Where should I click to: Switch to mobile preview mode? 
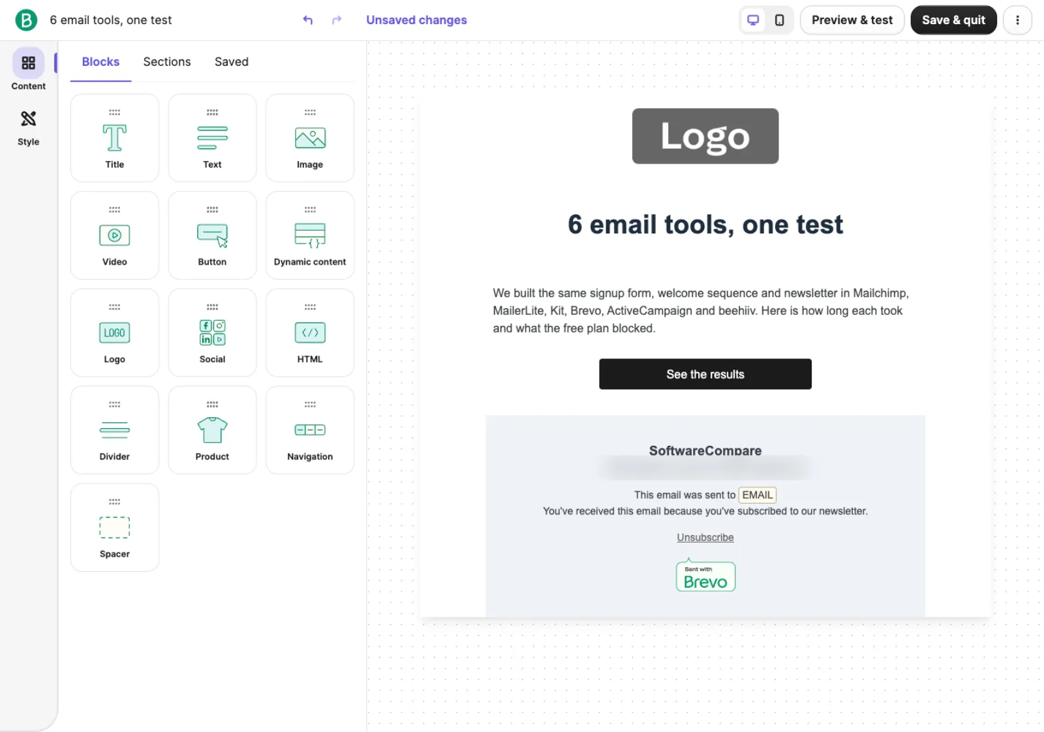[x=779, y=20]
